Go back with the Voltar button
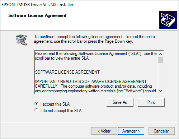Screen dimensions: 179x139 pos(104,131)
